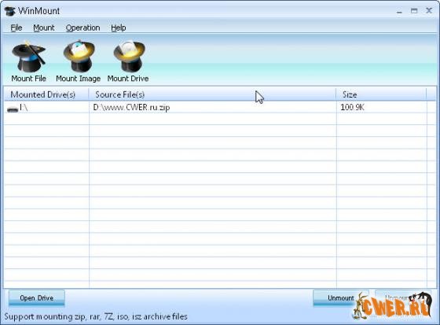Select the D:\www.CWER.ru.zip source file entry
440x325 pixels.
point(131,107)
